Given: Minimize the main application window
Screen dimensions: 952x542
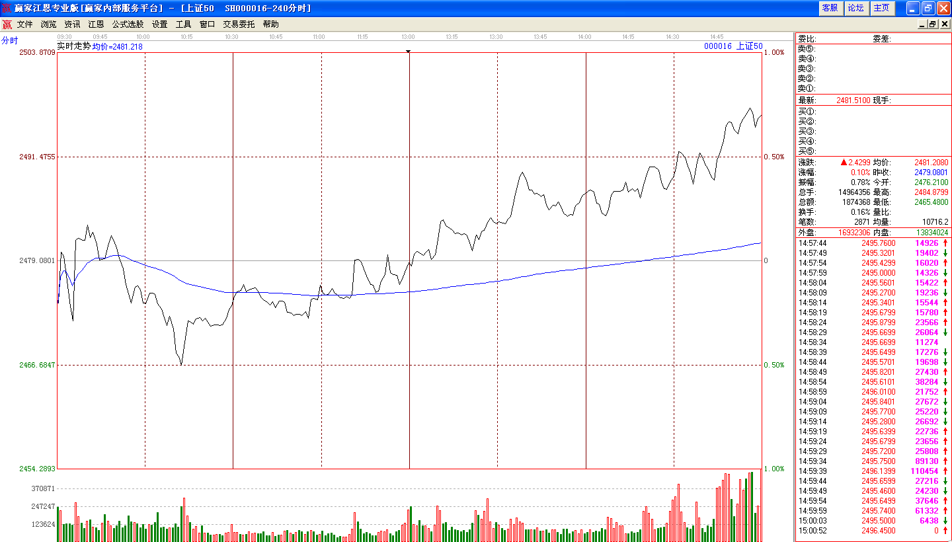Looking at the screenshot, I should [912, 8].
